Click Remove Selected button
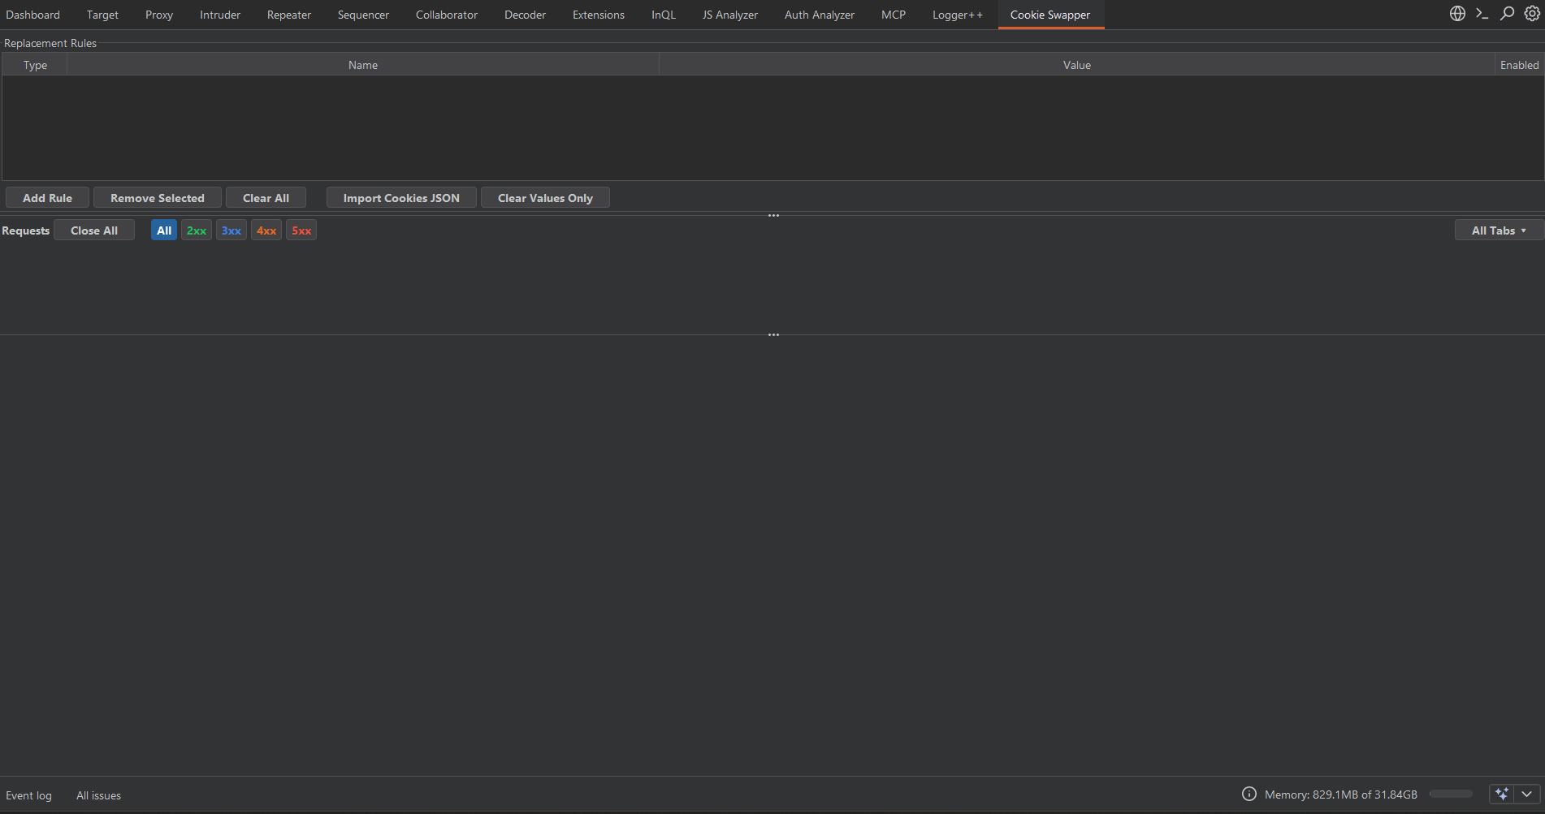 [158, 198]
